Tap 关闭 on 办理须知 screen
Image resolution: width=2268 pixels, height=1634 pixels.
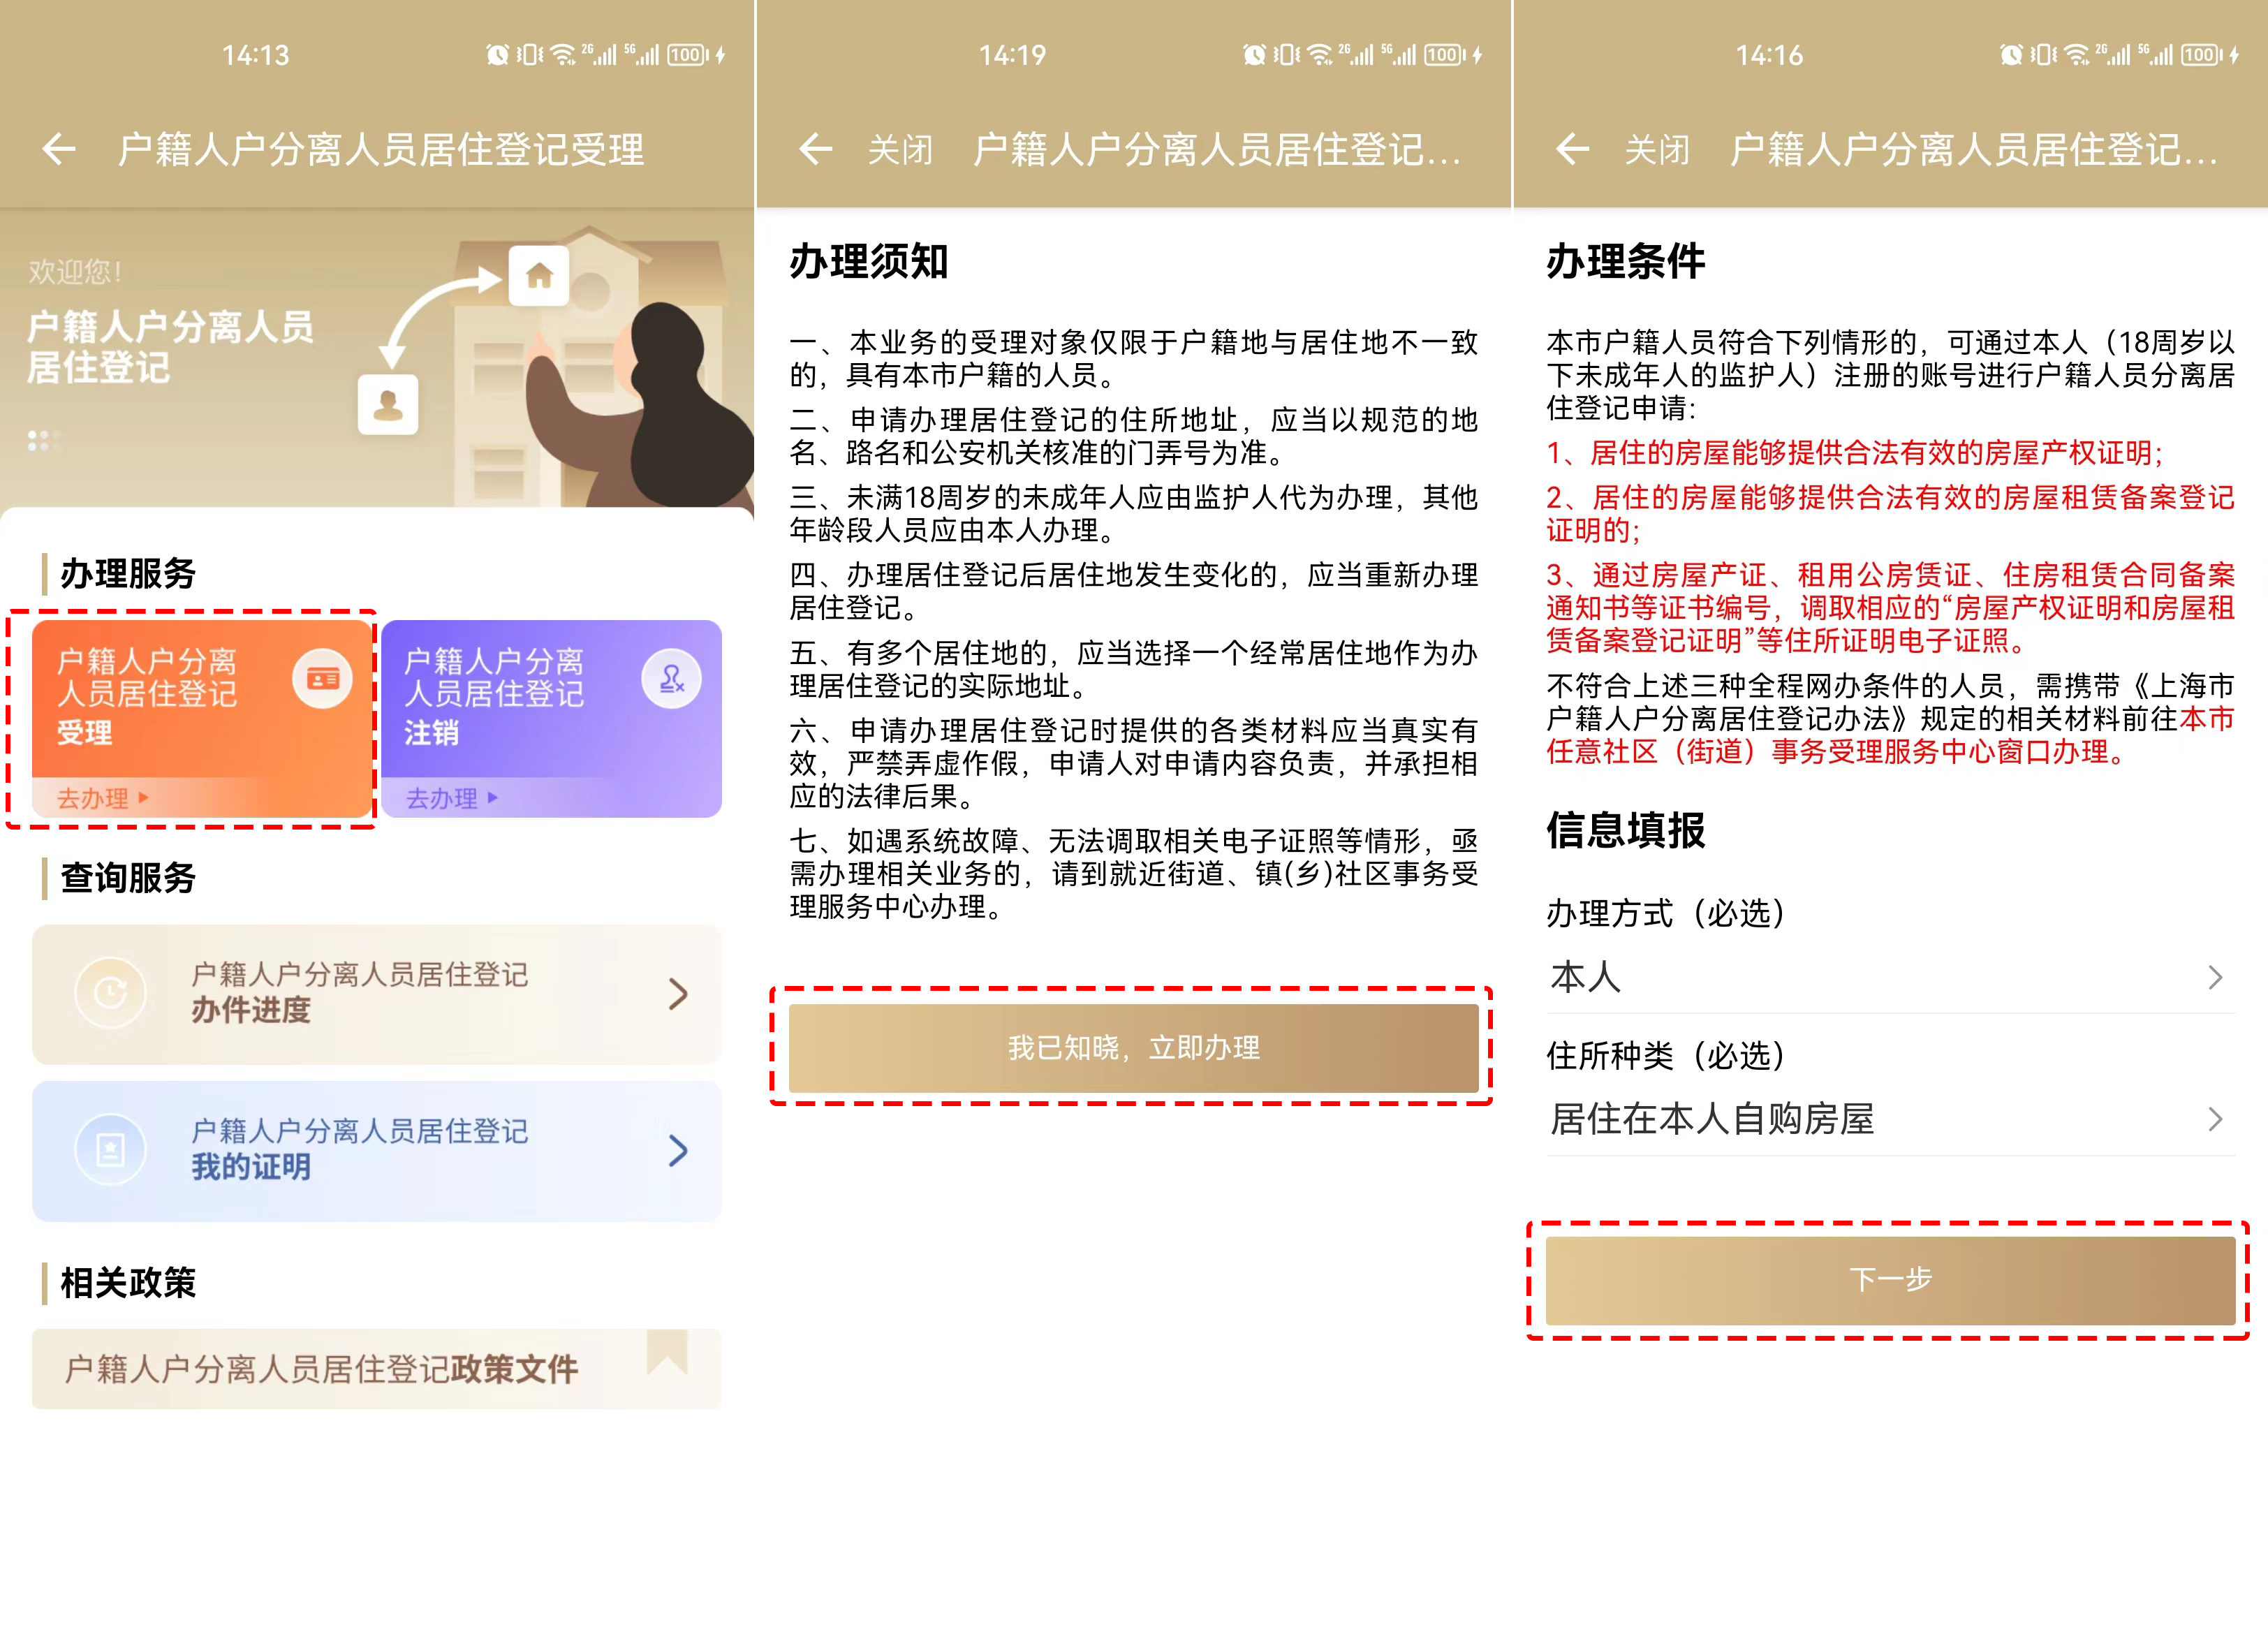pos(900,150)
